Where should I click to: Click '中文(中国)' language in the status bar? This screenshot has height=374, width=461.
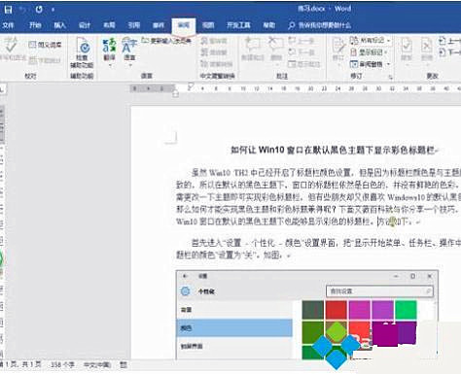(97, 364)
